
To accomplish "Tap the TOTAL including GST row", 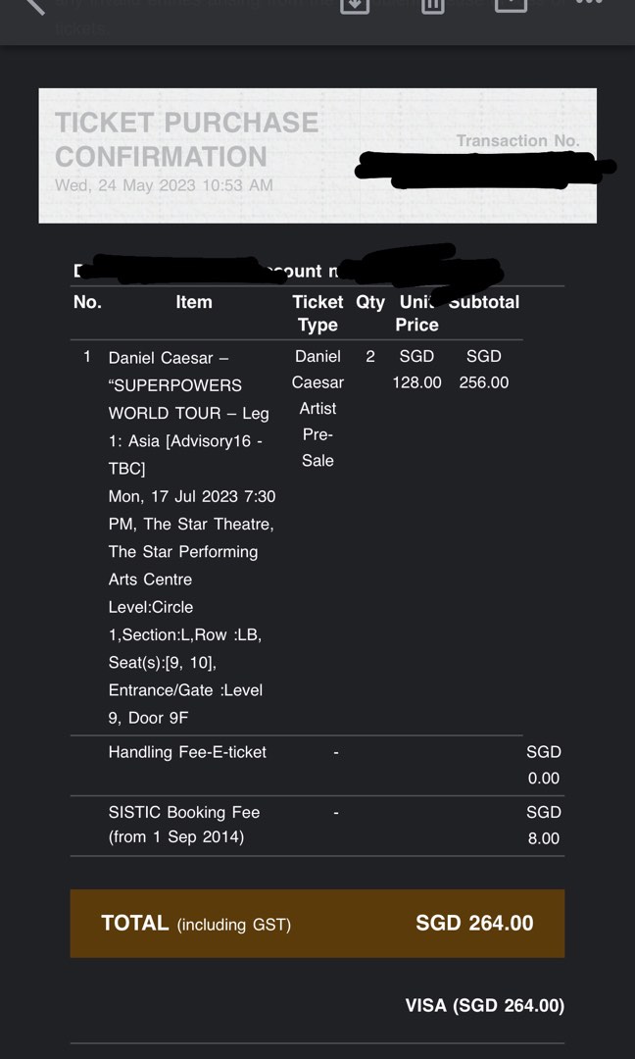I will [317, 923].
